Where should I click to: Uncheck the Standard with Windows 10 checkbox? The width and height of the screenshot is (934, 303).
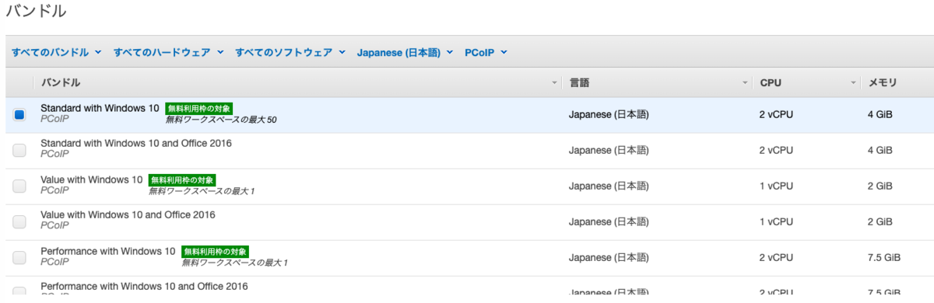(19, 114)
